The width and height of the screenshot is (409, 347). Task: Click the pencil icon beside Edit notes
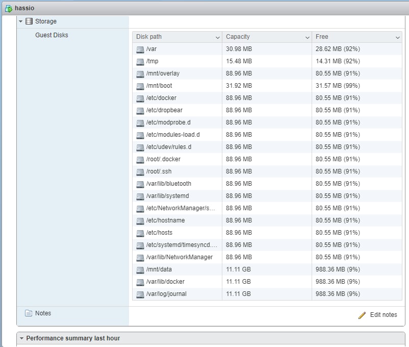pyautogui.click(x=362, y=315)
